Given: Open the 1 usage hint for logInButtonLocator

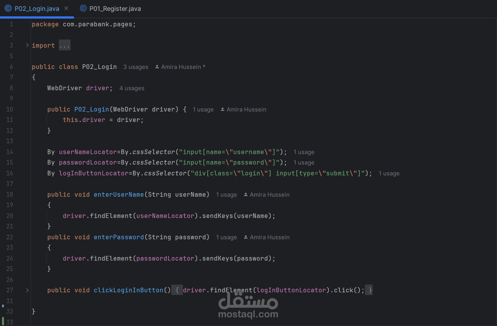Looking at the screenshot, I should pyautogui.click(x=389, y=173).
